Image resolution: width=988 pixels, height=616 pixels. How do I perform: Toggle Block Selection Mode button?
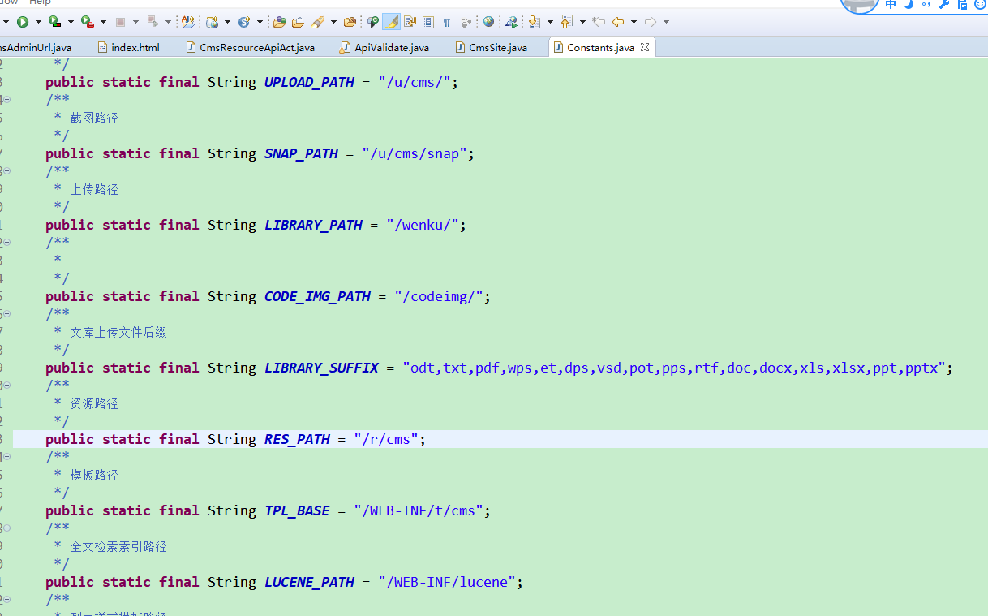427,22
